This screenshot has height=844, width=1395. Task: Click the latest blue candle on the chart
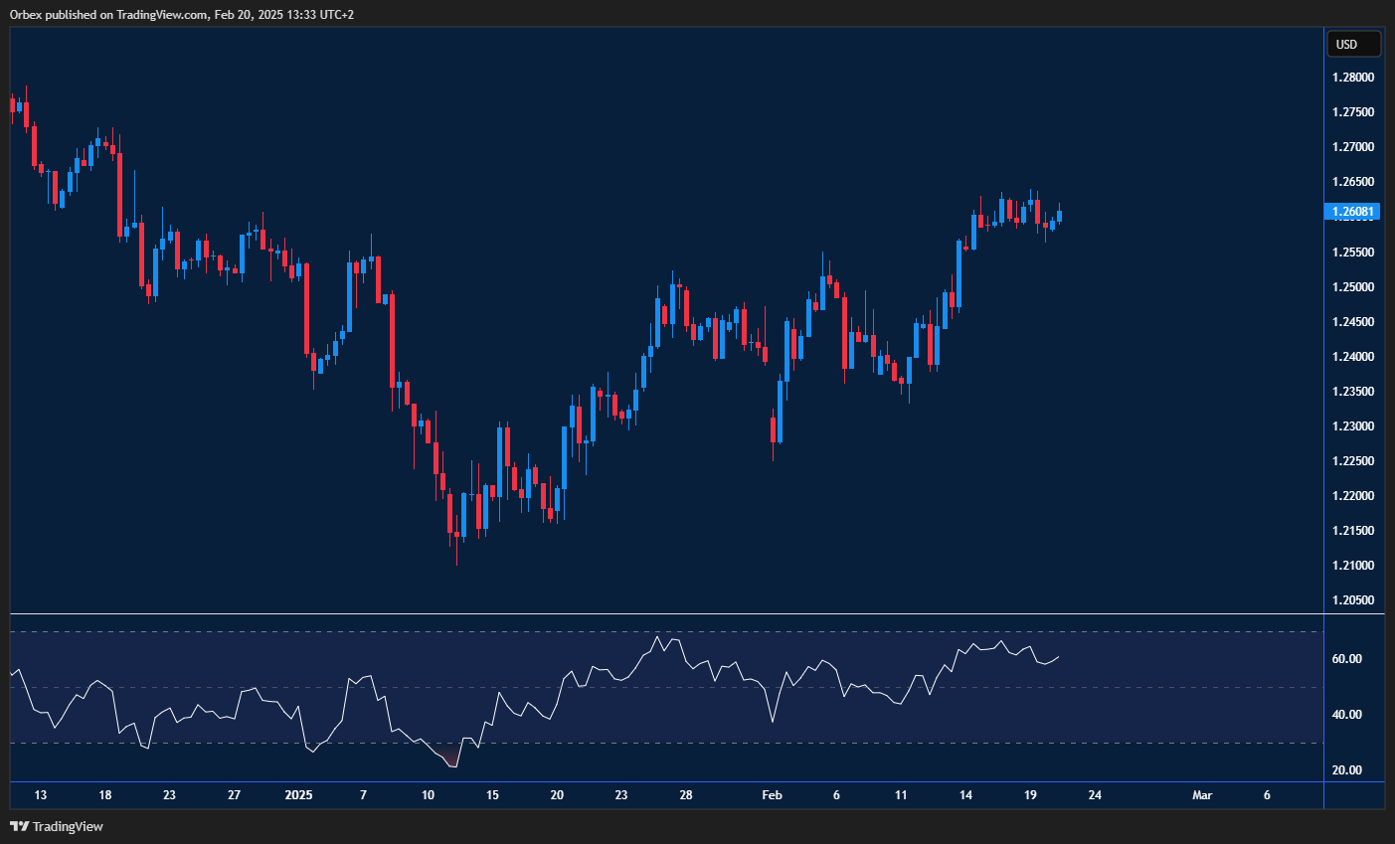click(x=1060, y=216)
